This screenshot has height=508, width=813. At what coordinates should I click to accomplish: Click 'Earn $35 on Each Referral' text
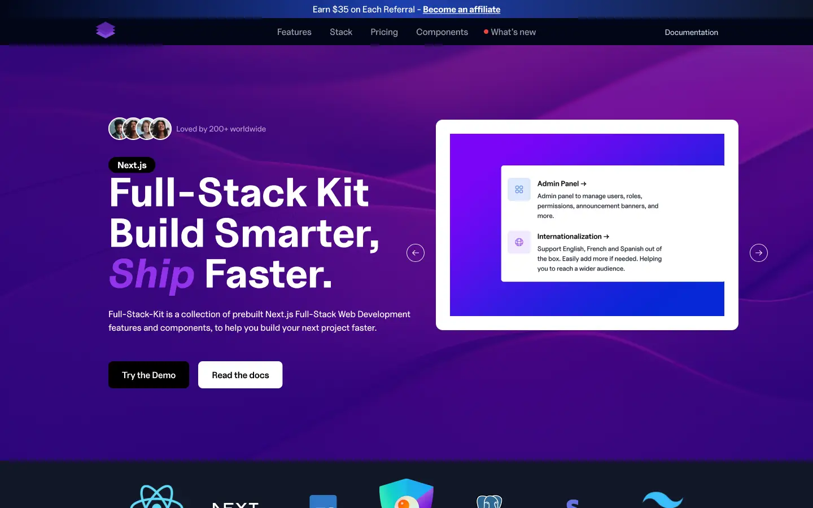pos(364,9)
